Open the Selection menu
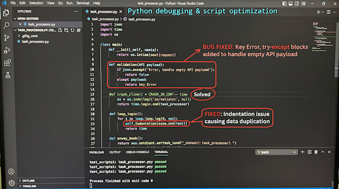Image resolution: width=339 pixels, height=189 pixels. click(x=36, y=3)
